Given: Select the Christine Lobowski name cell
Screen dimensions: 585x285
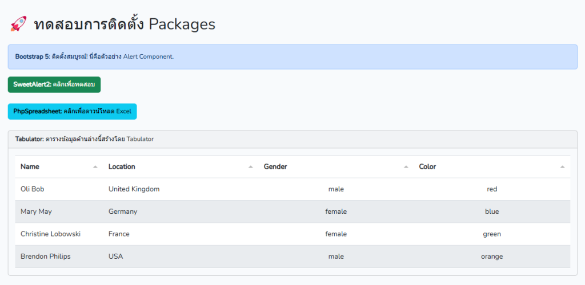Looking at the screenshot, I should click(50, 234).
